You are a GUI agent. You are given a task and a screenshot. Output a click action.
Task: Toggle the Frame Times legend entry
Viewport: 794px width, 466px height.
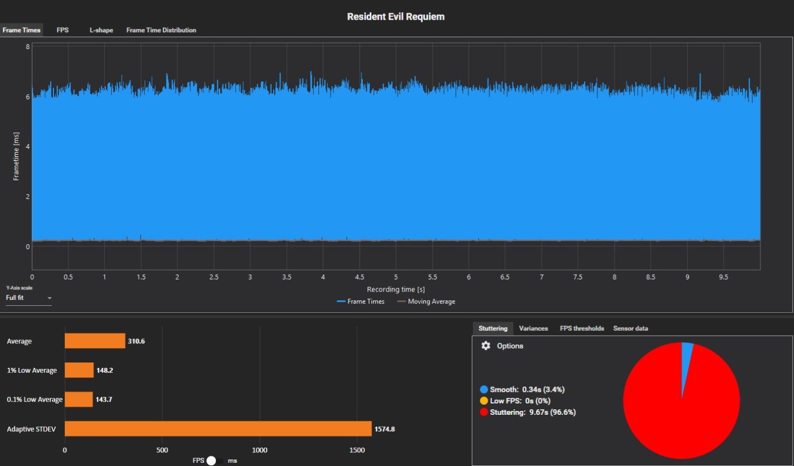pos(360,301)
